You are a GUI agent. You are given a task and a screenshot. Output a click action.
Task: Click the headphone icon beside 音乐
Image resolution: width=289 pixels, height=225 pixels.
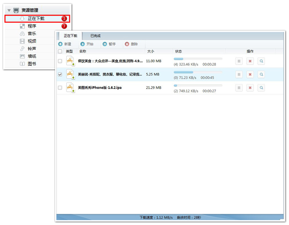pos(22,34)
